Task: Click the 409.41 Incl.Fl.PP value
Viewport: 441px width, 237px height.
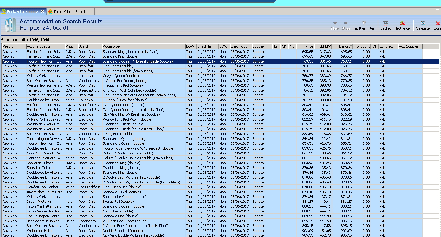Action: 325,114
